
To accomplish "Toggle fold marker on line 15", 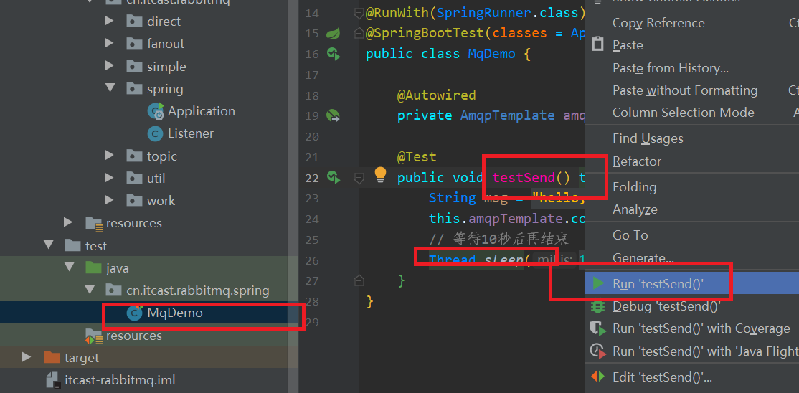I will [359, 34].
